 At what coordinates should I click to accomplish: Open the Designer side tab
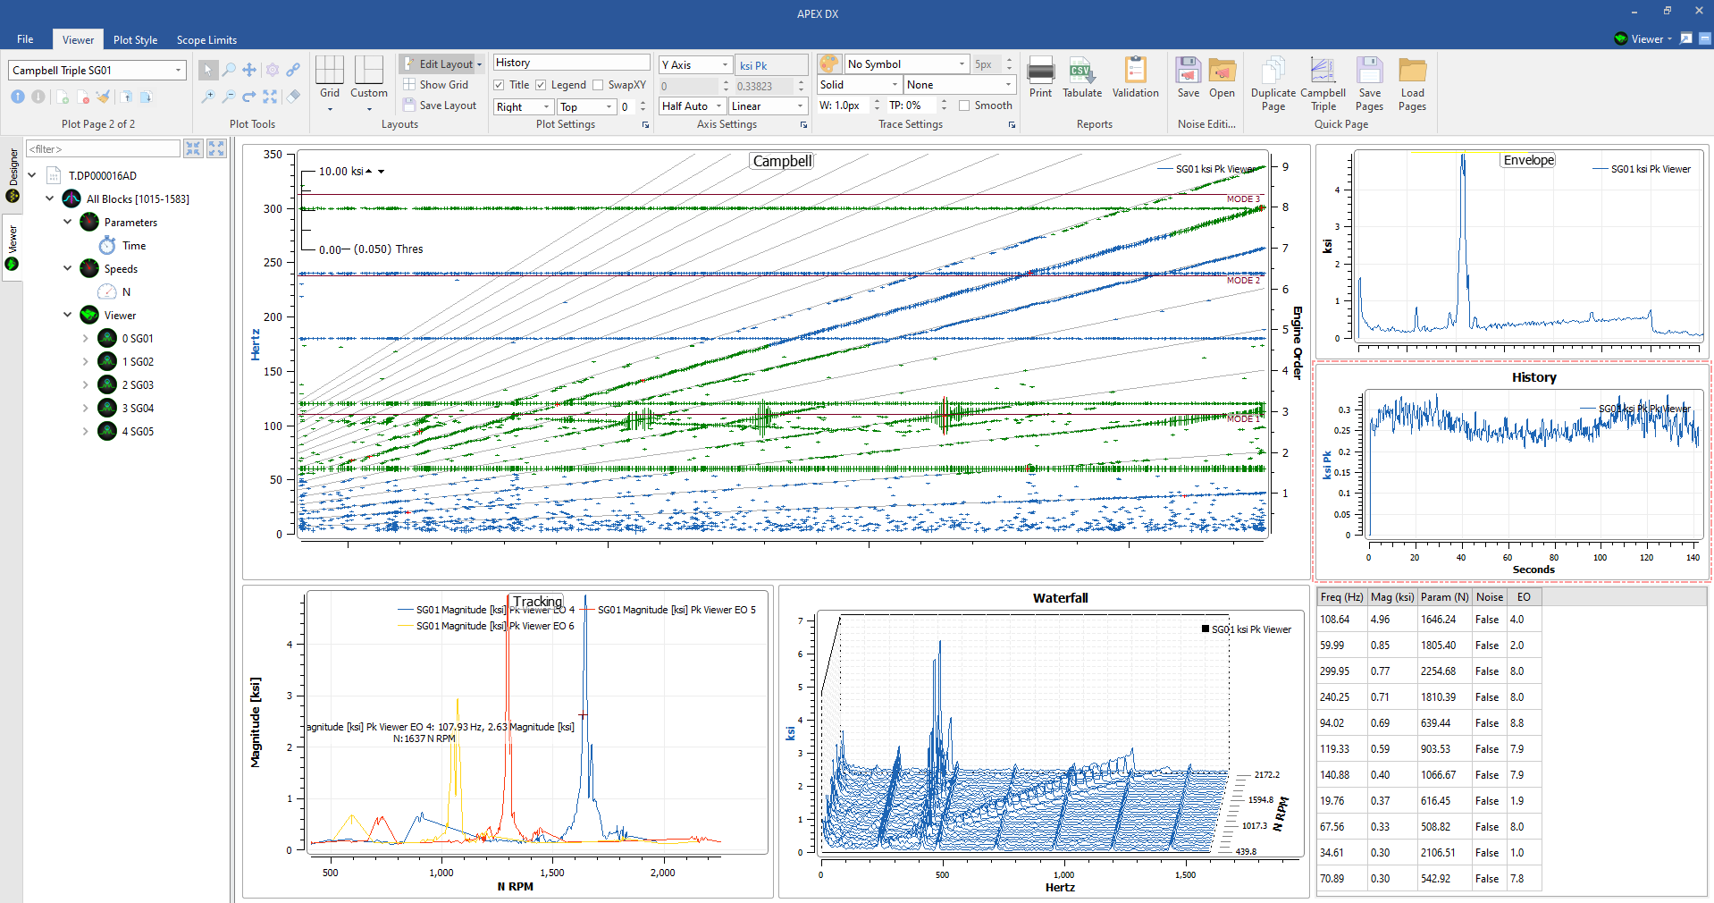13,175
